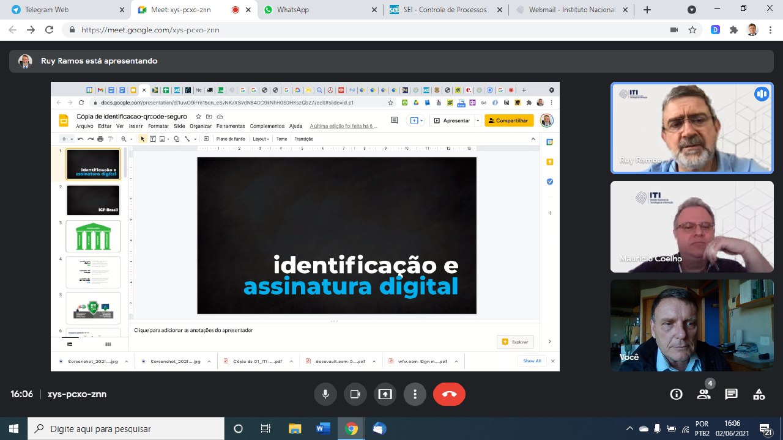Viewport: 783px width, 440px height.
Task: Show the participants list in Meet
Action: pyautogui.click(x=703, y=394)
